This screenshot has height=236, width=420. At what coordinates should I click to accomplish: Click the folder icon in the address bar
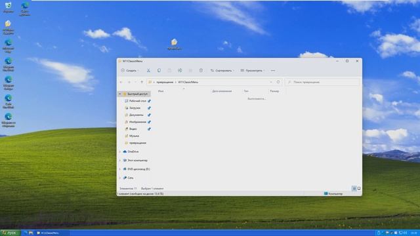150,82
